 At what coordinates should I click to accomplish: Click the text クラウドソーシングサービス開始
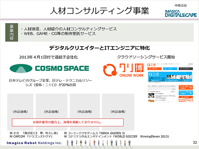[146, 57]
